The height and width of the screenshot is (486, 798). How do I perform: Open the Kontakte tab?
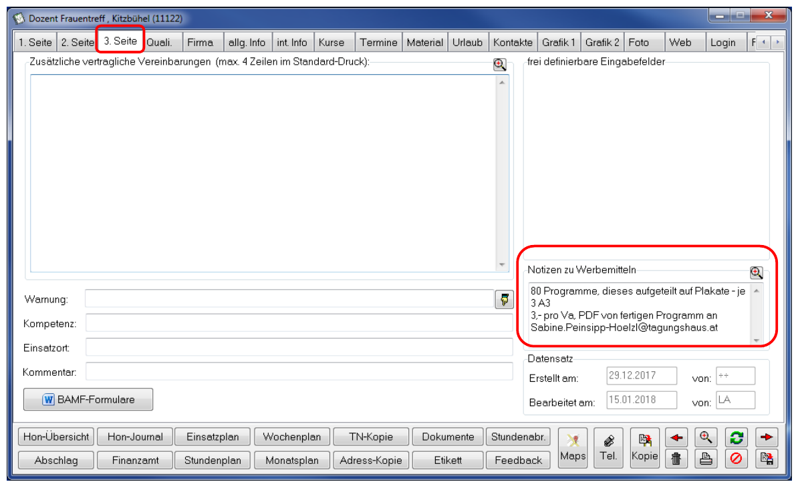click(513, 43)
